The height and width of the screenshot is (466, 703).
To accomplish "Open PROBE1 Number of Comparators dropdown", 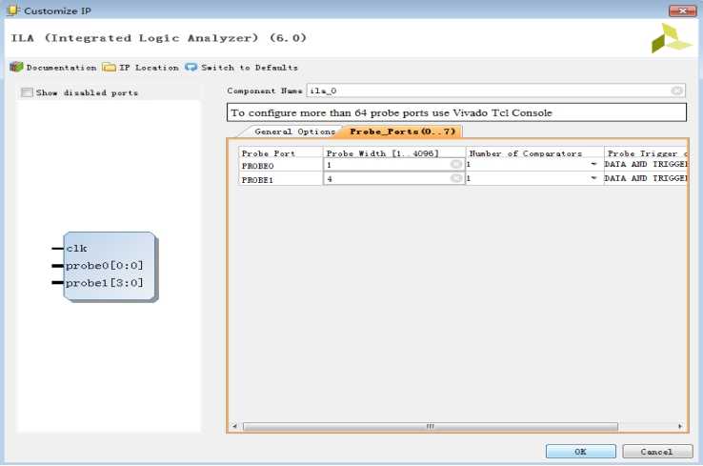I will 593,178.
